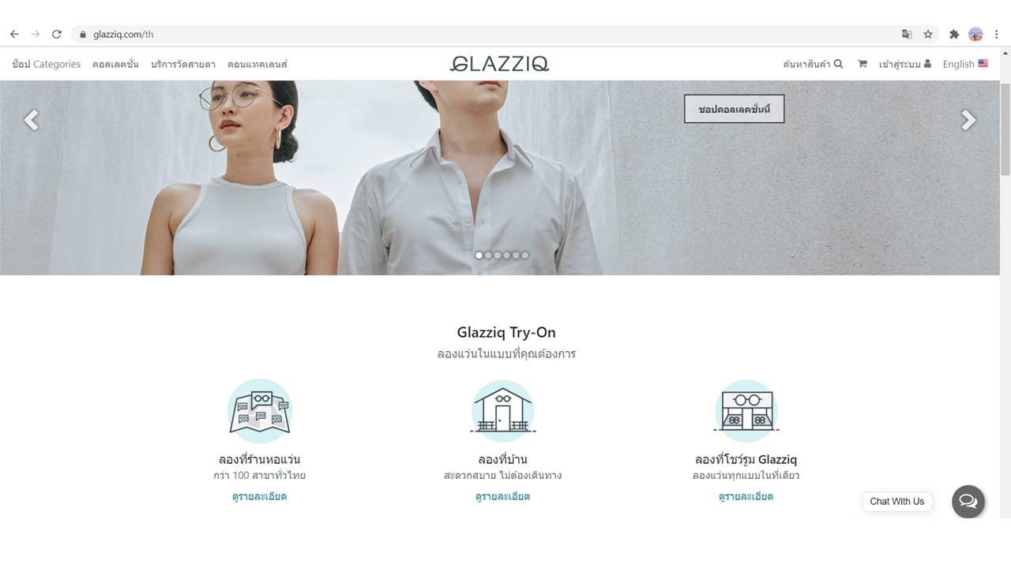Click the browser address bar URL field
Screen dimensions: 1011x568
coord(490,34)
